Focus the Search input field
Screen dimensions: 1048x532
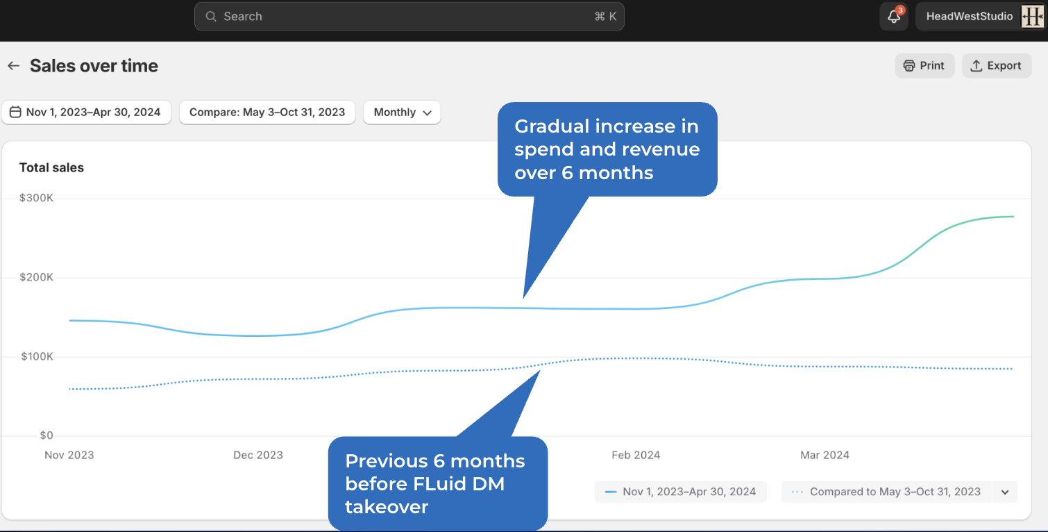(409, 17)
